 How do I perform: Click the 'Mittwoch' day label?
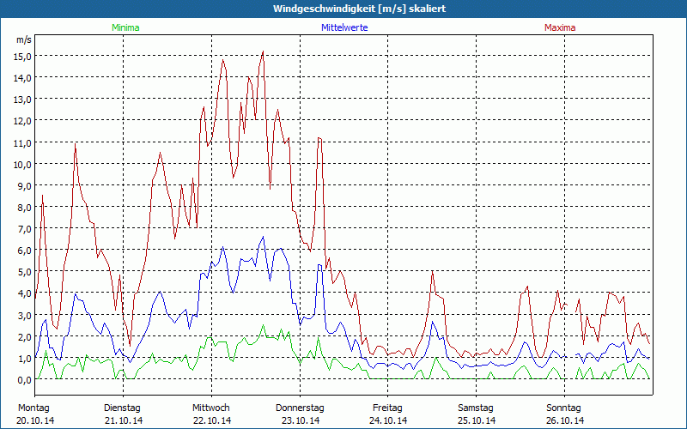[210, 408]
